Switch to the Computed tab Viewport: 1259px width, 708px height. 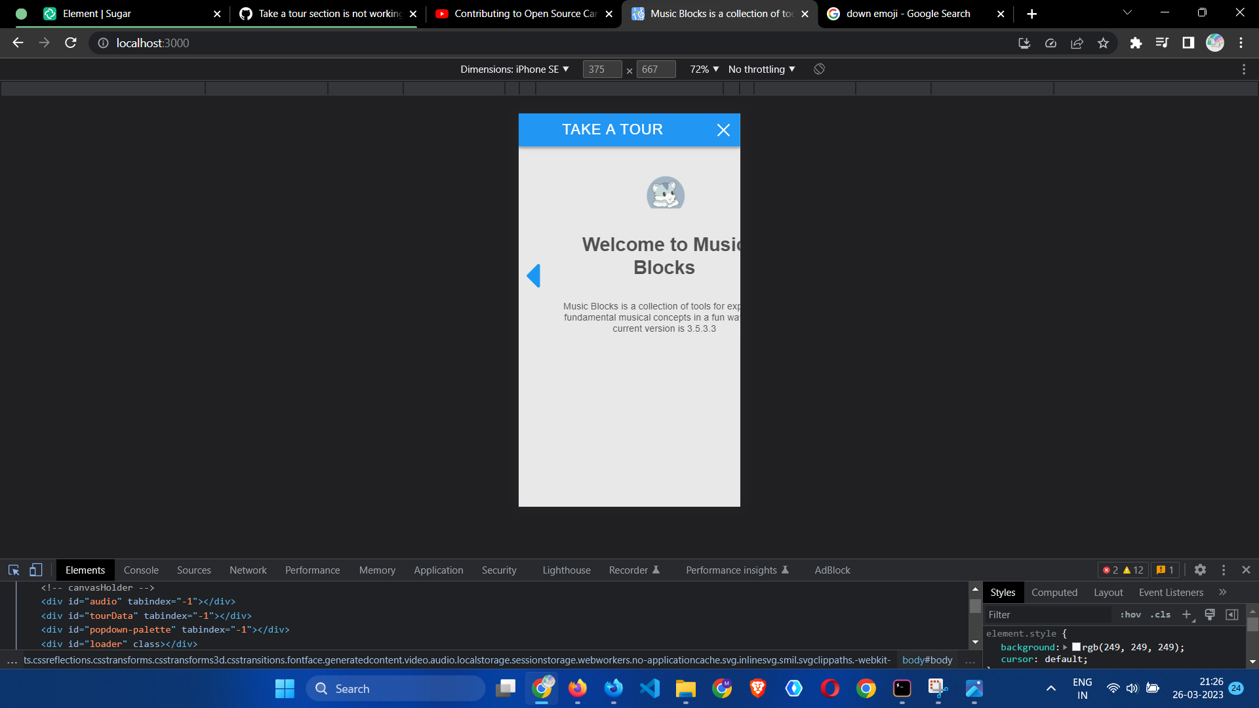pyautogui.click(x=1054, y=592)
